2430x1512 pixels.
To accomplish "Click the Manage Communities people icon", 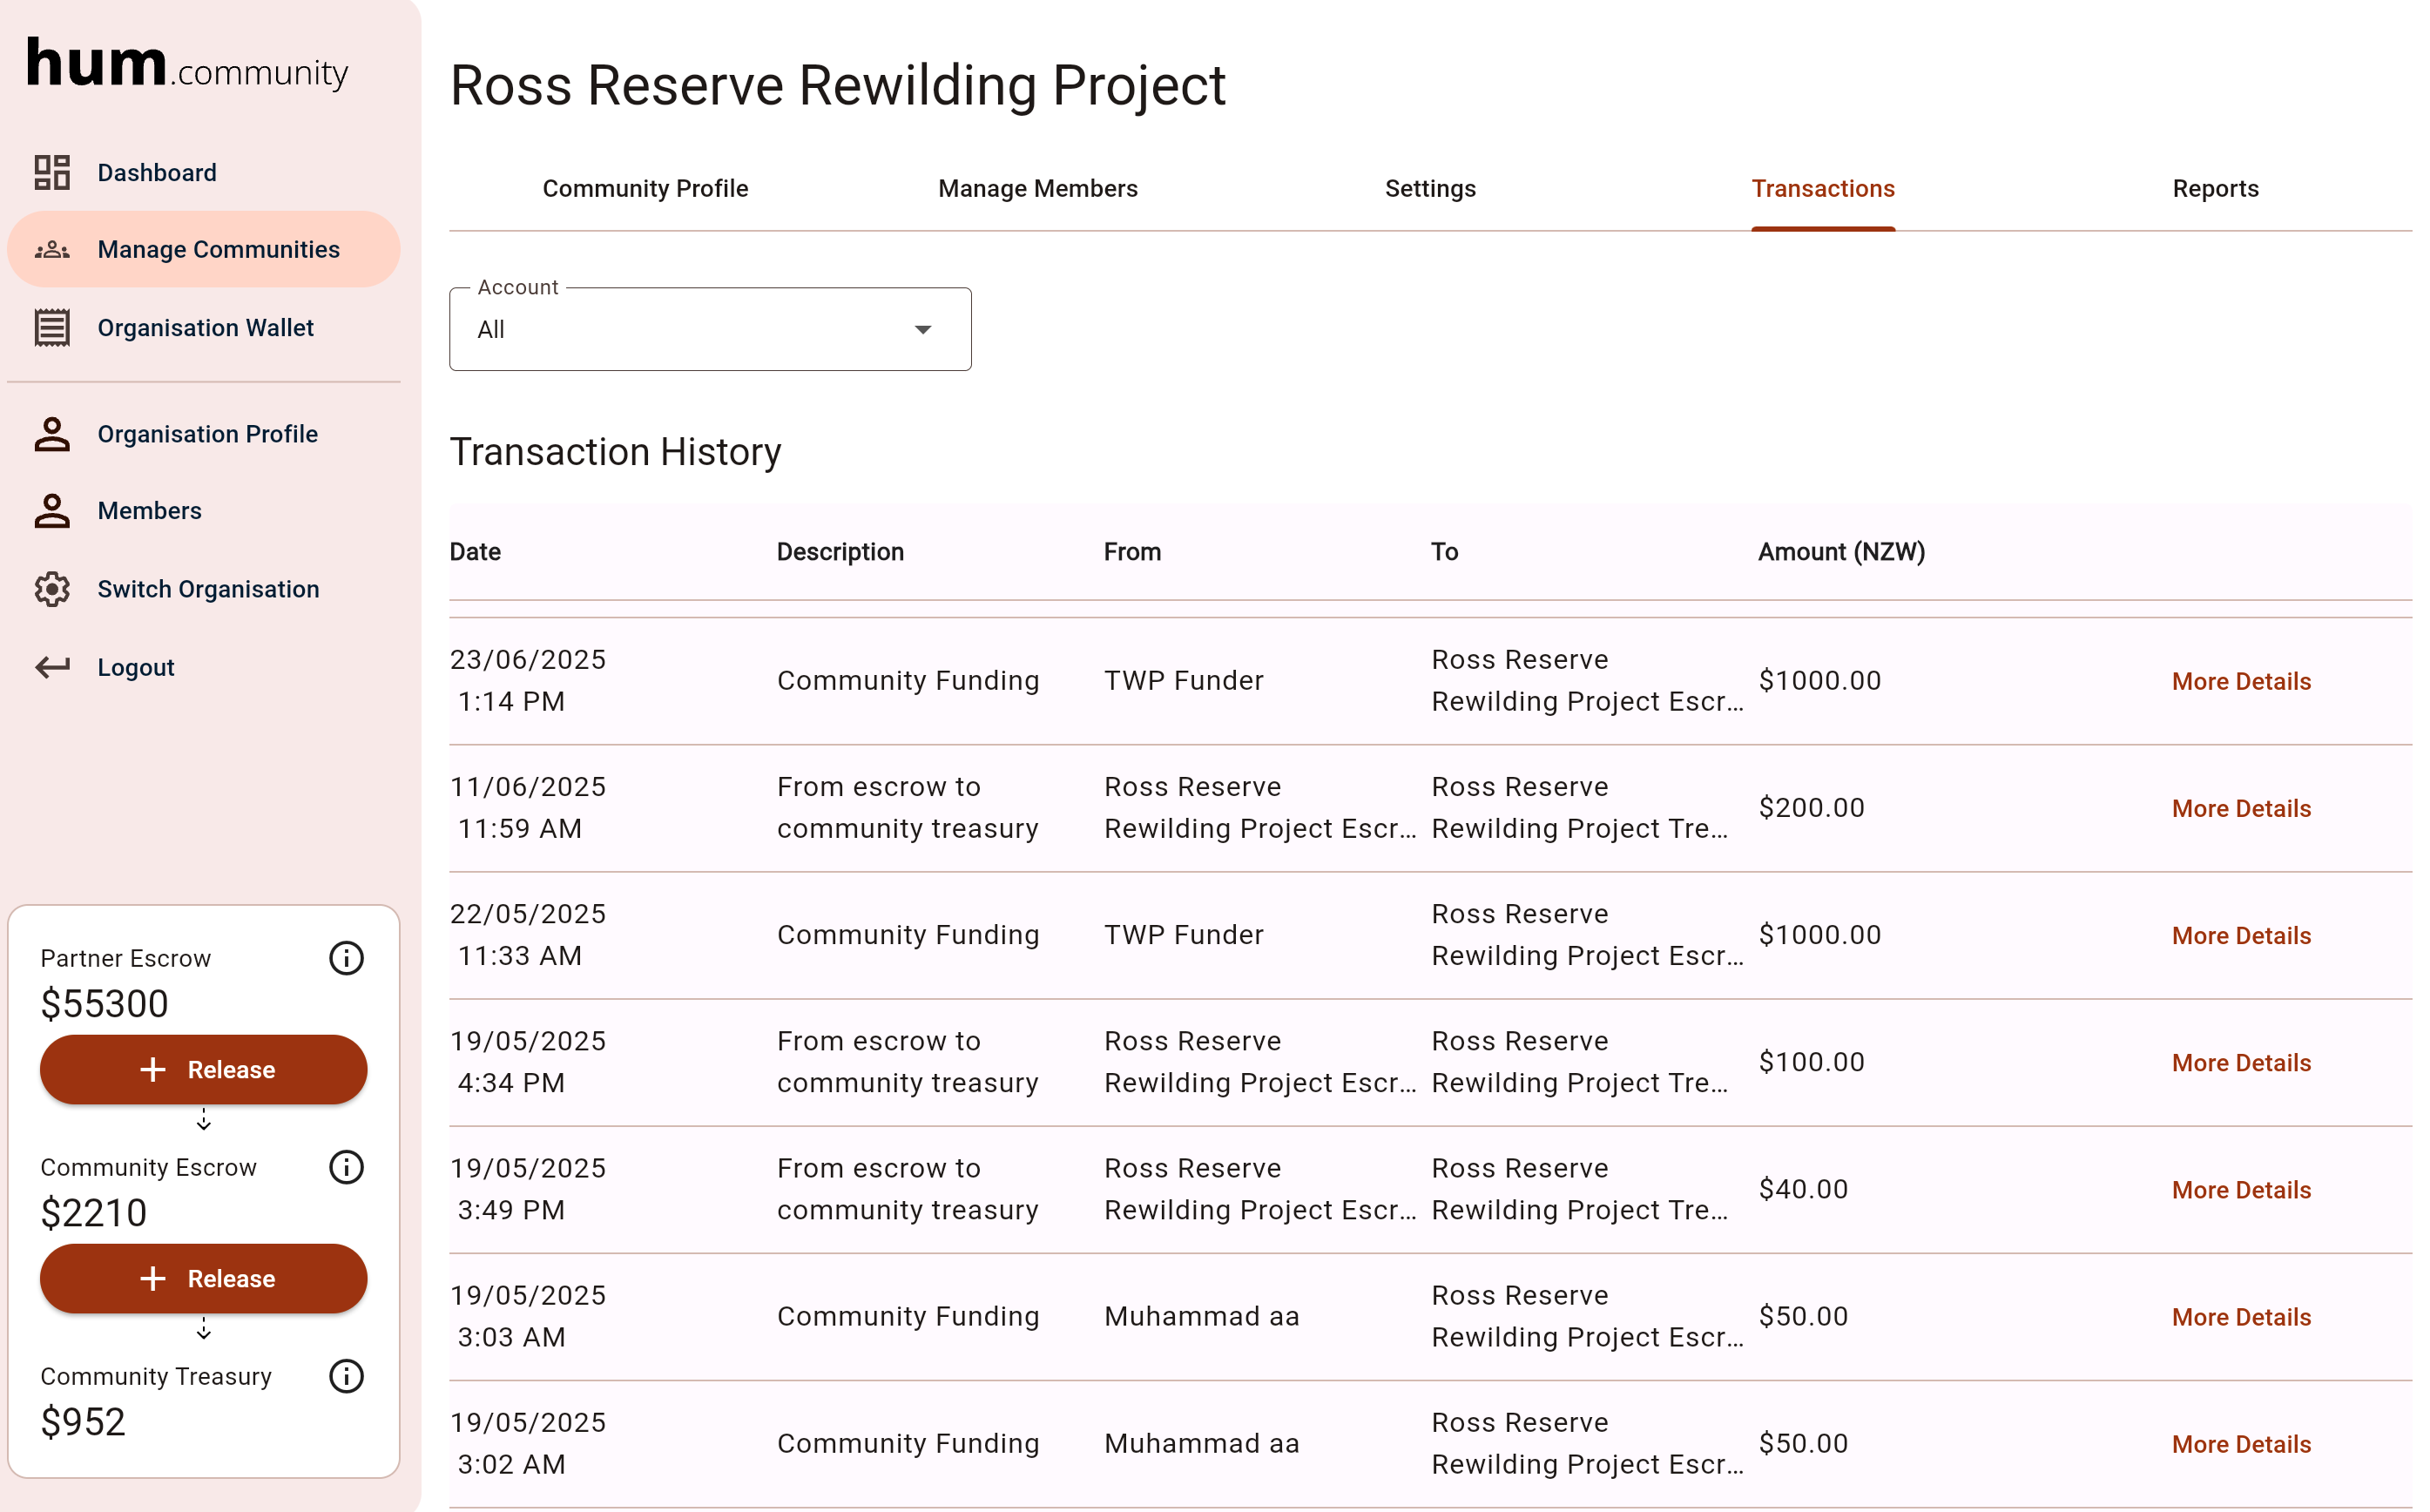I will click(x=52, y=250).
